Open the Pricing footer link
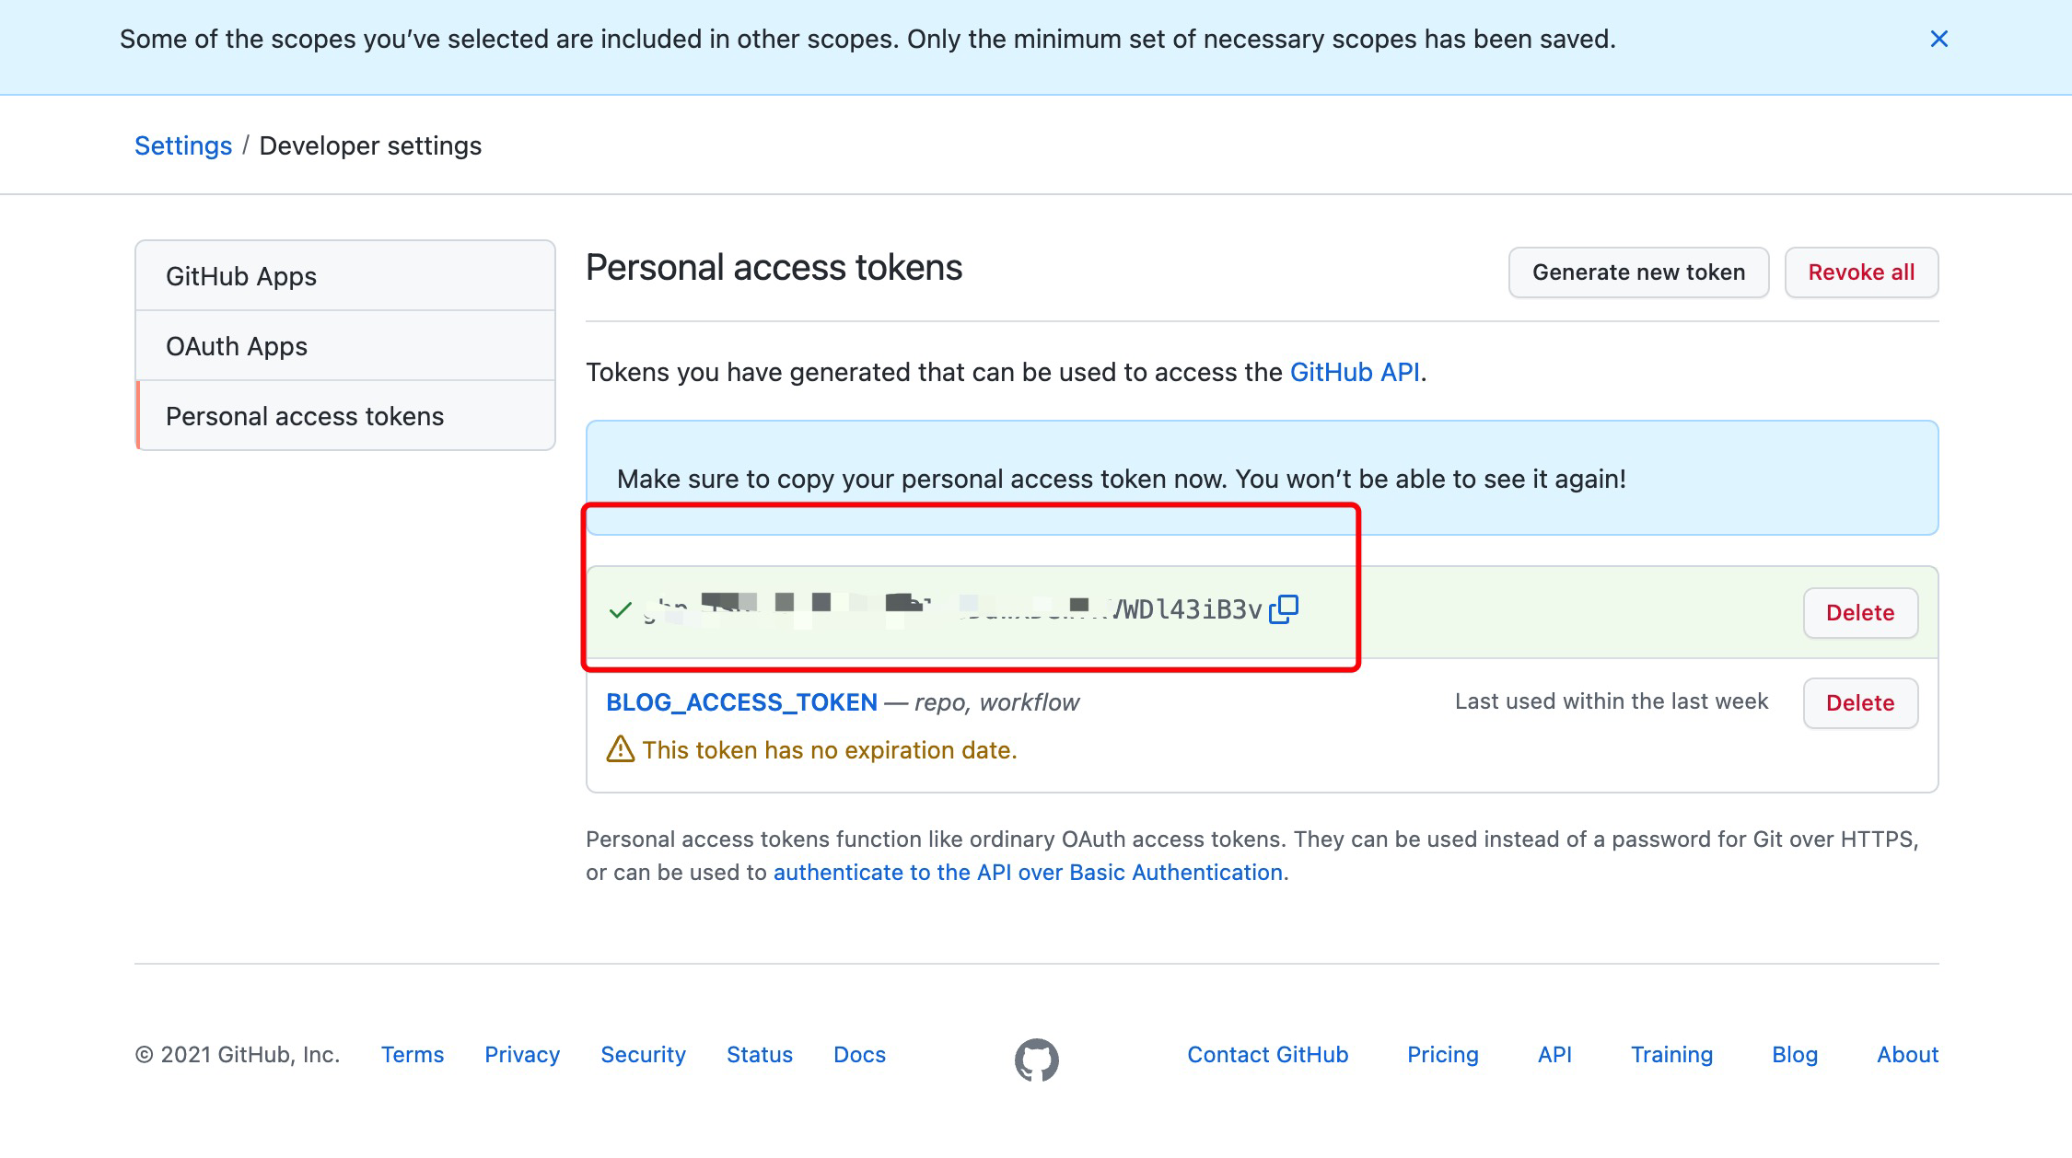 pyautogui.click(x=1442, y=1055)
